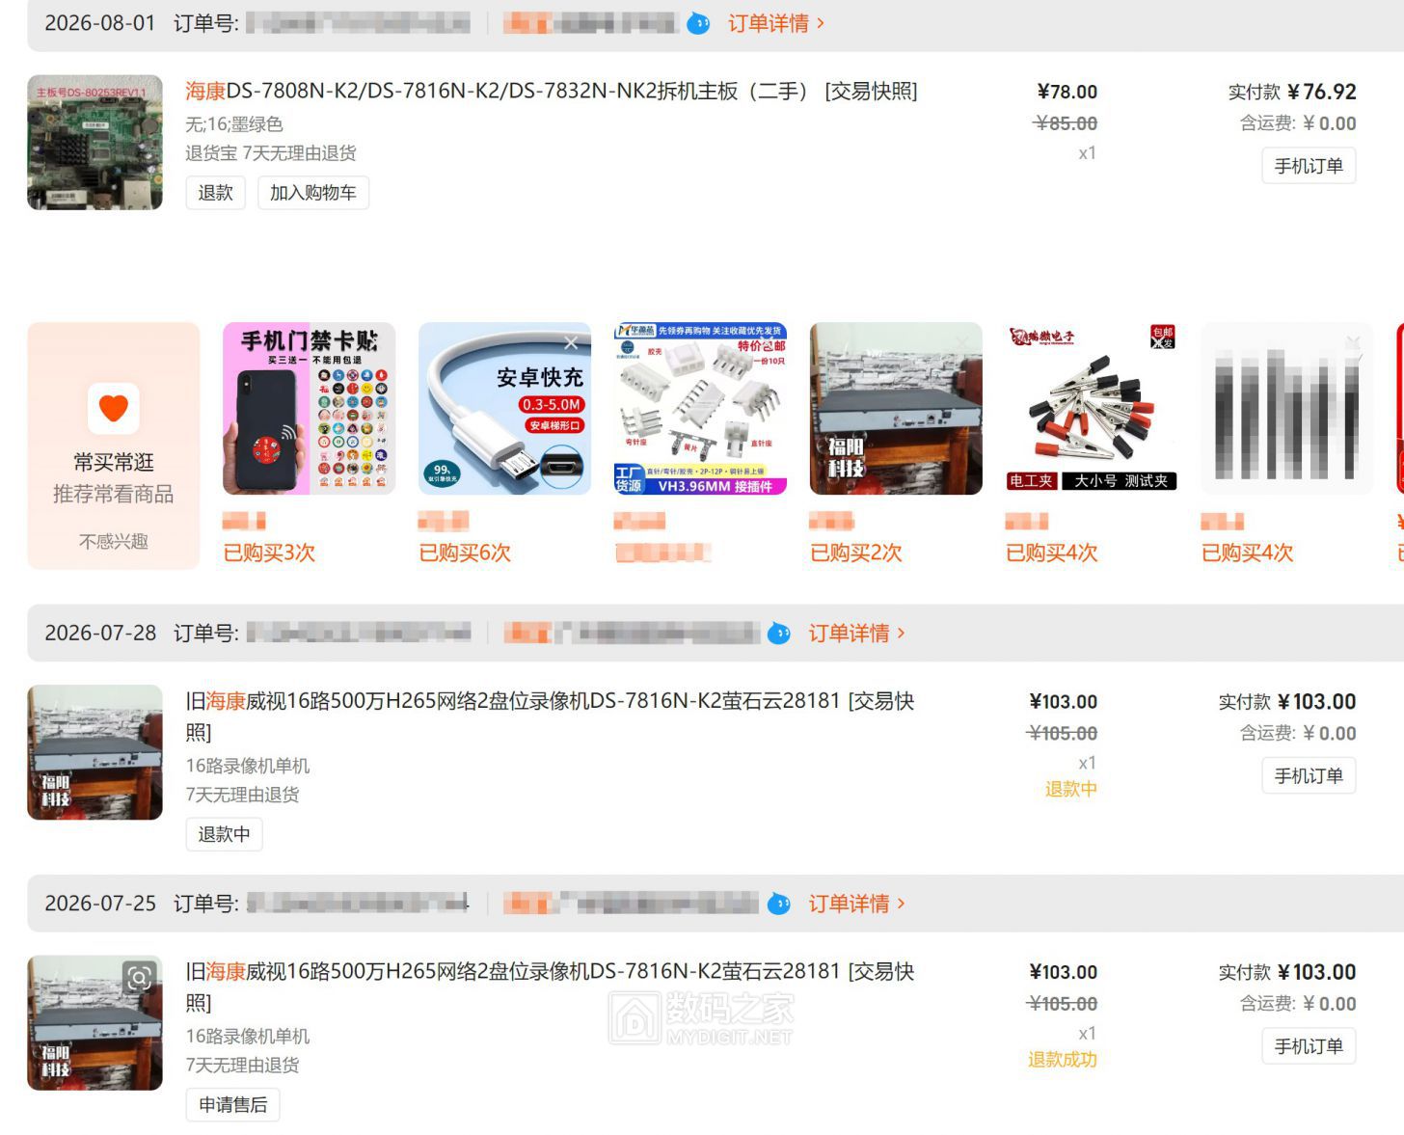Click the 申请售后 button
Screen dimensions: 1404x1135
point(232,1104)
